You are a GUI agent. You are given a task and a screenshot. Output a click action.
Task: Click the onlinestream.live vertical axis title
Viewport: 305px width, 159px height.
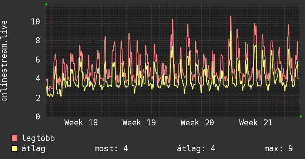coord(4,61)
